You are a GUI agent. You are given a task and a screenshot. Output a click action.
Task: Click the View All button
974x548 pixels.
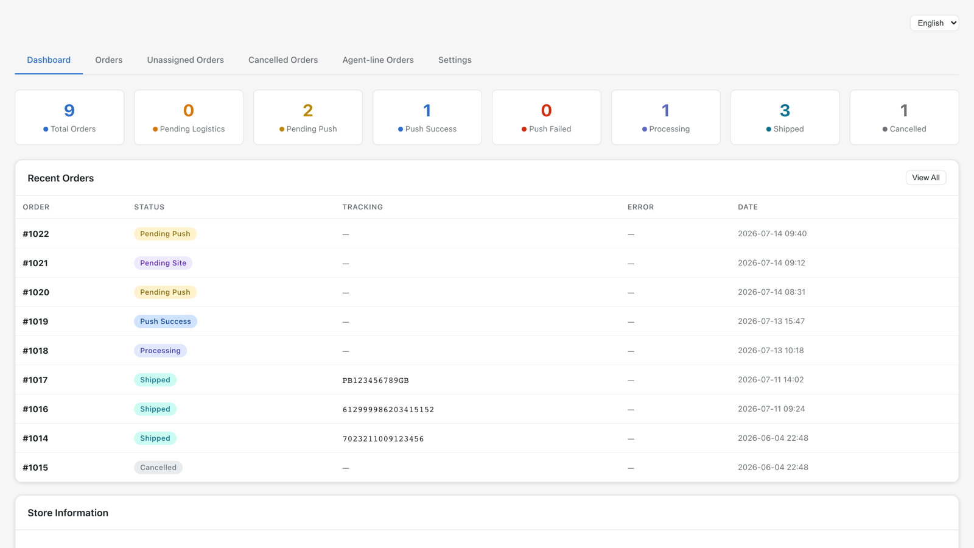click(x=926, y=178)
